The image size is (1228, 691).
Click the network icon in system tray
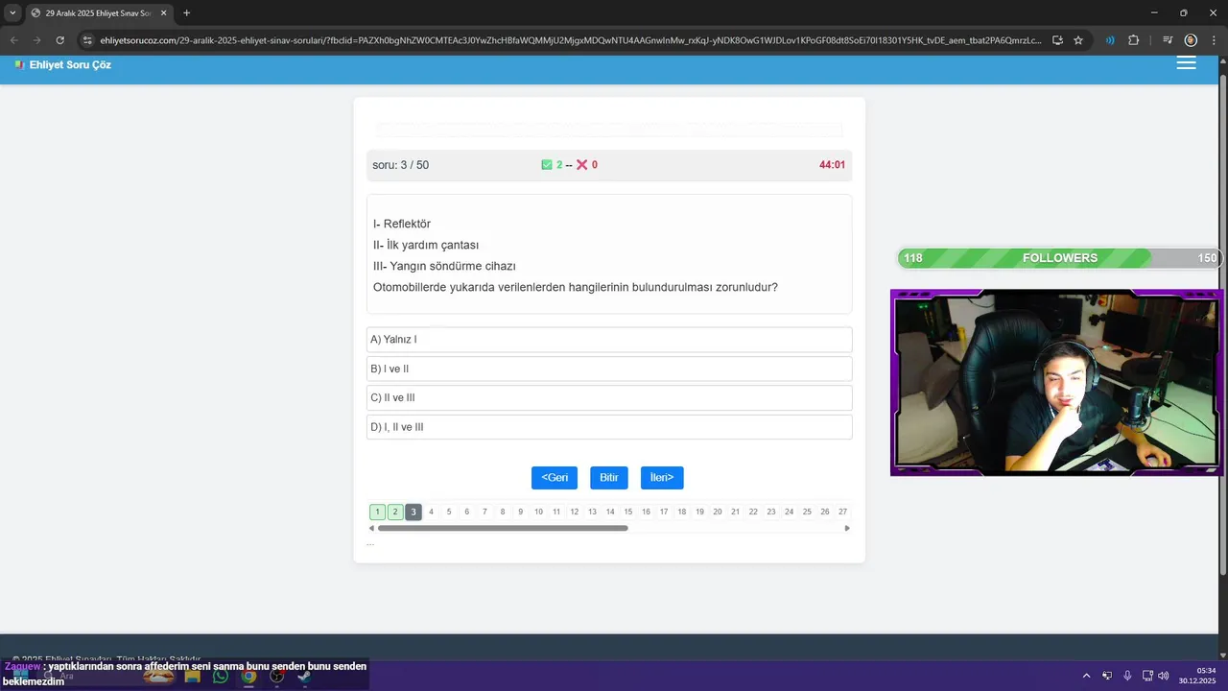(1147, 676)
